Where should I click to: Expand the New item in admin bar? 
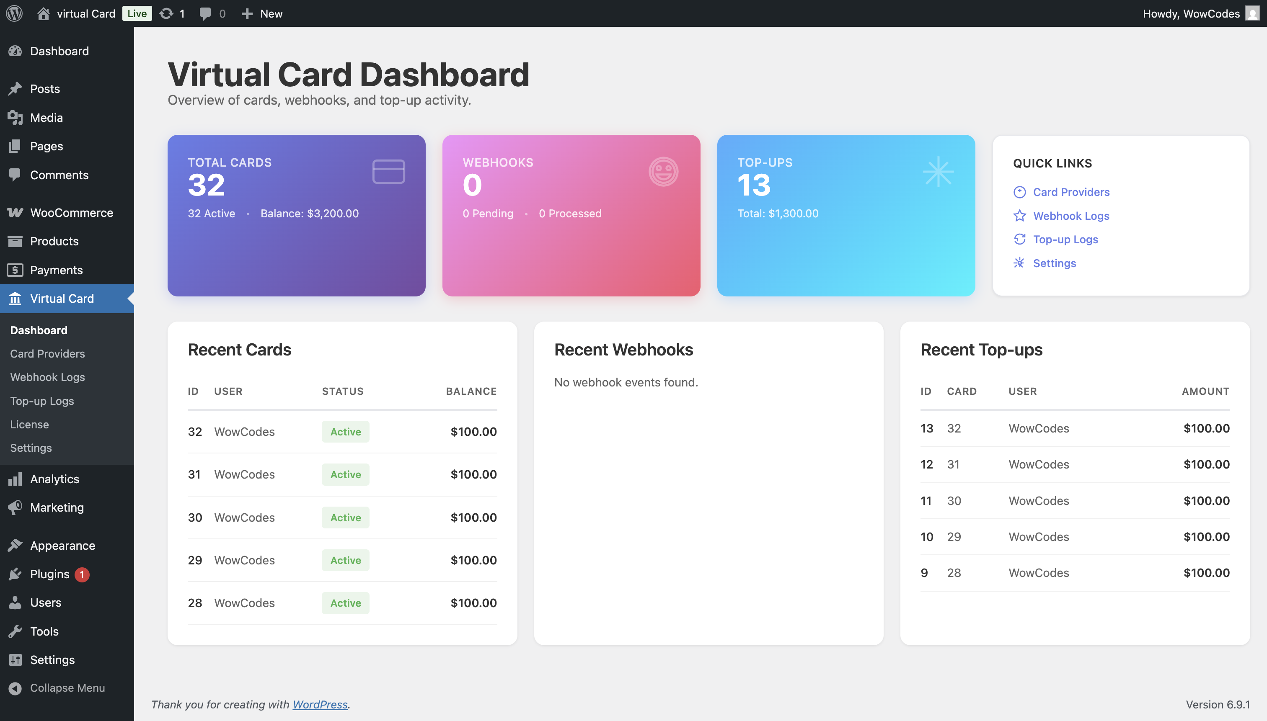click(262, 13)
